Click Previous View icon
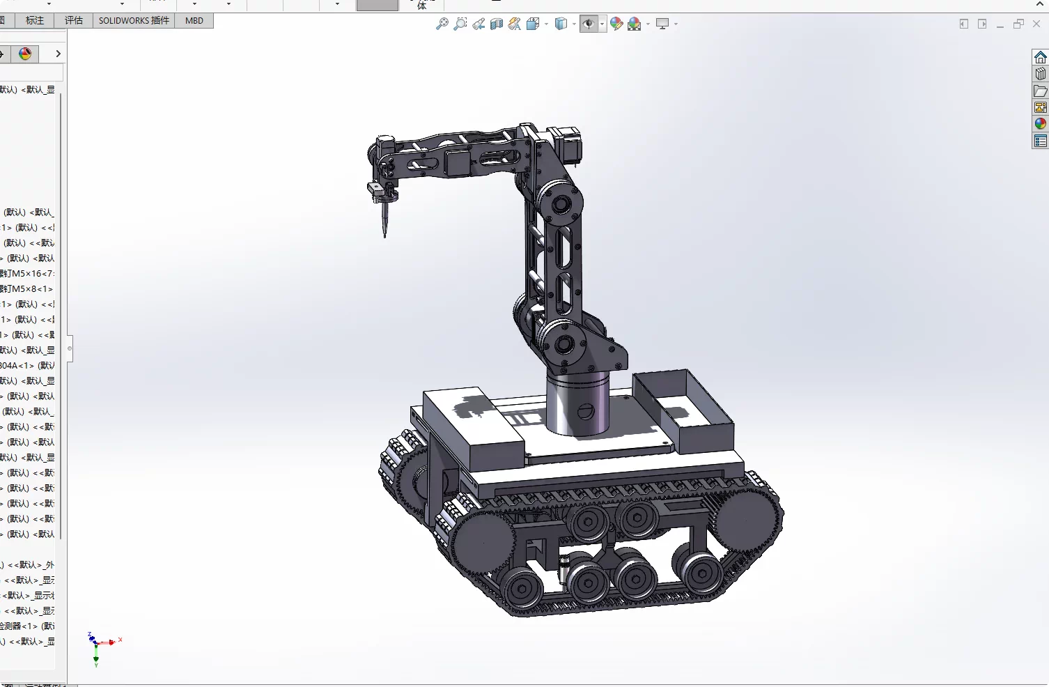Screen dimensions: 1049x687 point(479,24)
